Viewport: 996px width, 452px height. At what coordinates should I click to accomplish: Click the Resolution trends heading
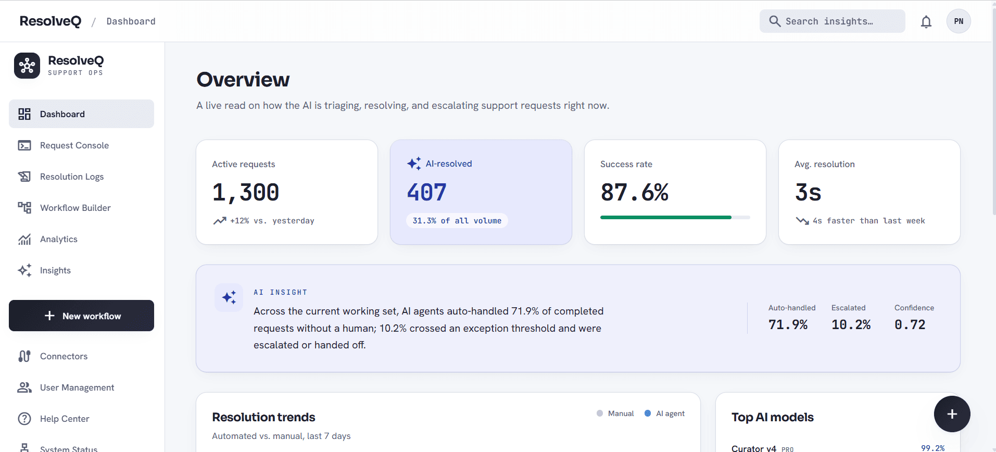[263, 417]
